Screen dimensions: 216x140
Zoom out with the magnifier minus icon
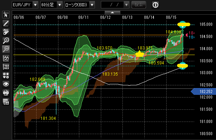point(6,49)
